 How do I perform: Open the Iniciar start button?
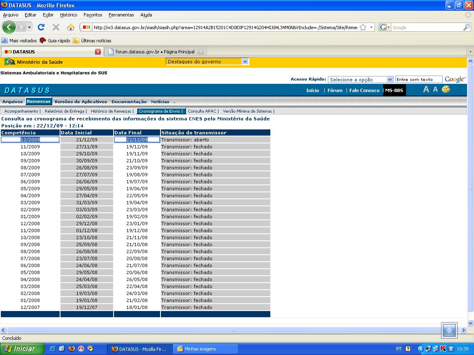(x=21, y=349)
